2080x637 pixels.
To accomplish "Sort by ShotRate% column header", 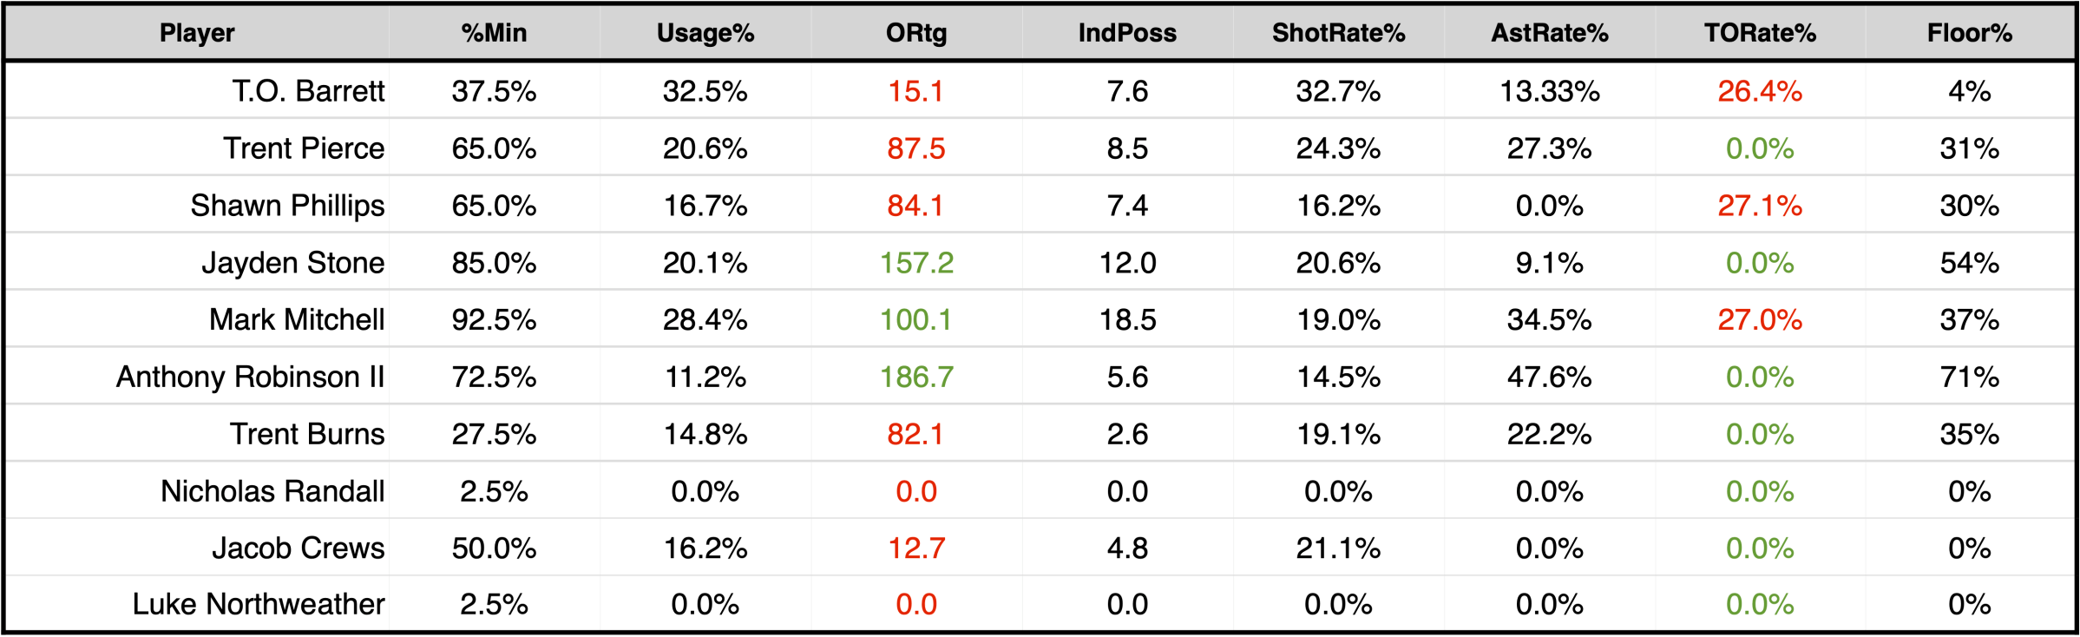I will [1338, 33].
